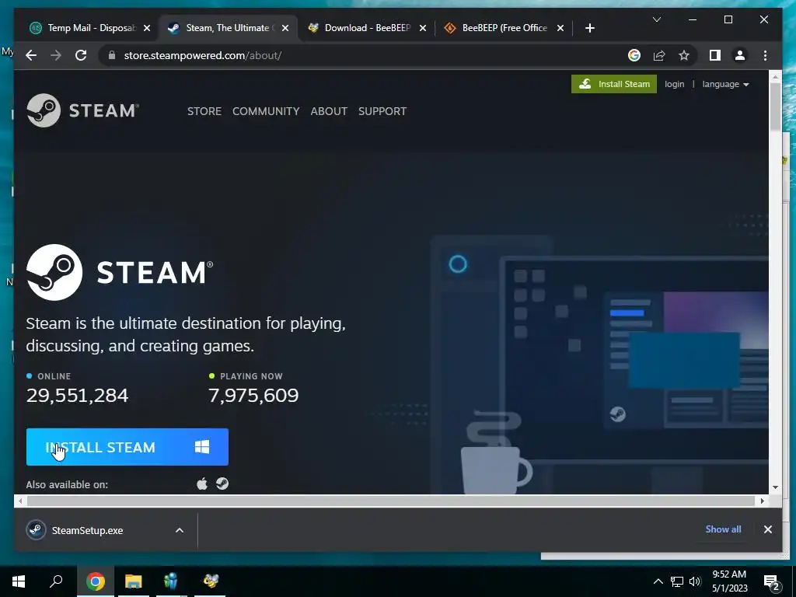Click the Steam logo in header
796x597 pixels.
pyautogui.click(x=82, y=110)
